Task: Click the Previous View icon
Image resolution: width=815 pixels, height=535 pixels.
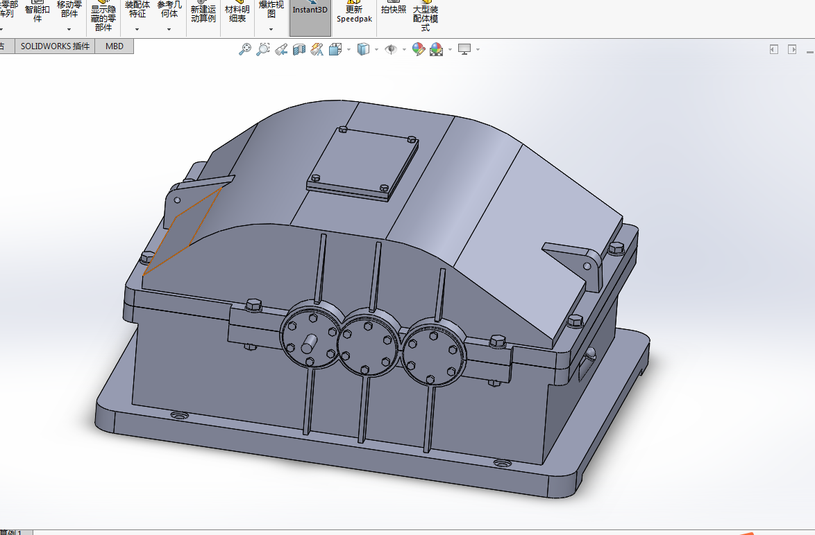Action: click(x=280, y=49)
